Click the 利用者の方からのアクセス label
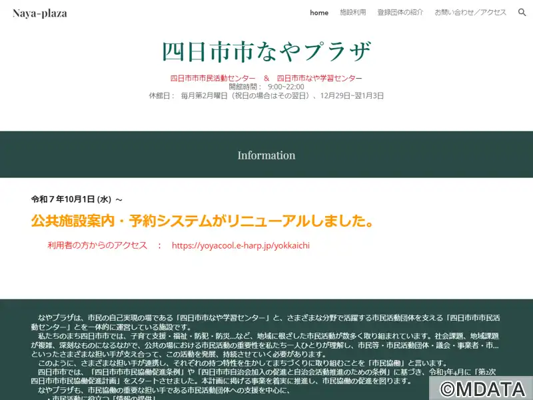The width and height of the screenshot is (533, 400). [97, 245]
